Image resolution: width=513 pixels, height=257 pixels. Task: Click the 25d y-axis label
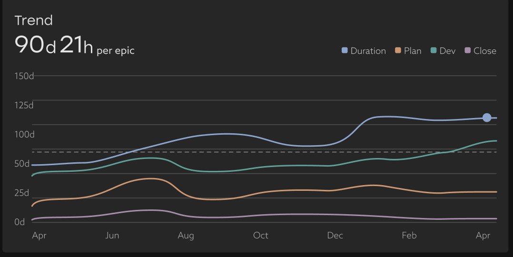[x=22, y=193]
